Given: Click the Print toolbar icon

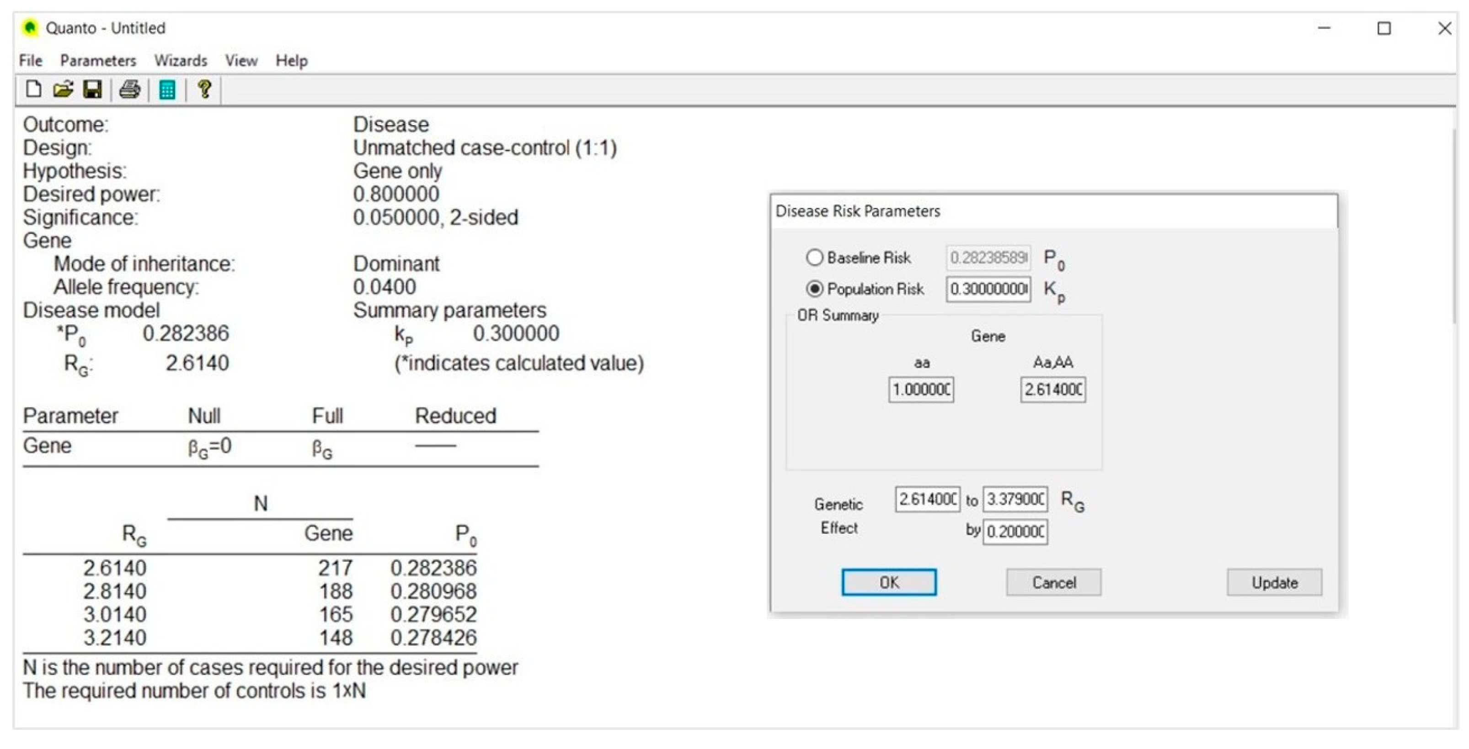Looking at the screenshot, I should 130,90.
